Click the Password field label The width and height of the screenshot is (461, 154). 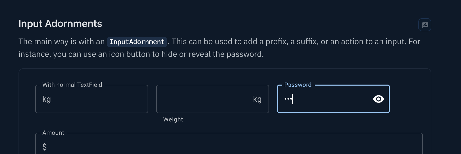[297, 85]
